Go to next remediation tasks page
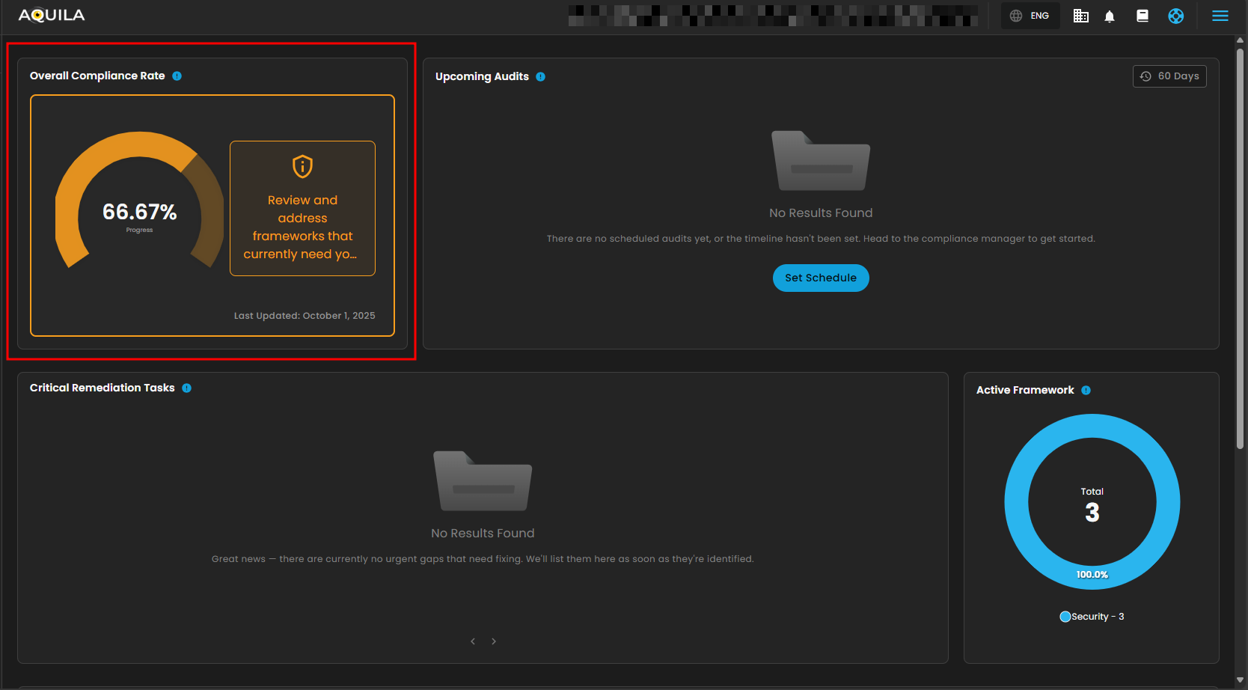The height and width of the screenshot is (690, 1248). pos(494,641)
